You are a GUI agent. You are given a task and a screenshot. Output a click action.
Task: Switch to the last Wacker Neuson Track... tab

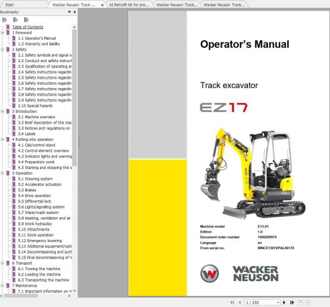point(224,4)
